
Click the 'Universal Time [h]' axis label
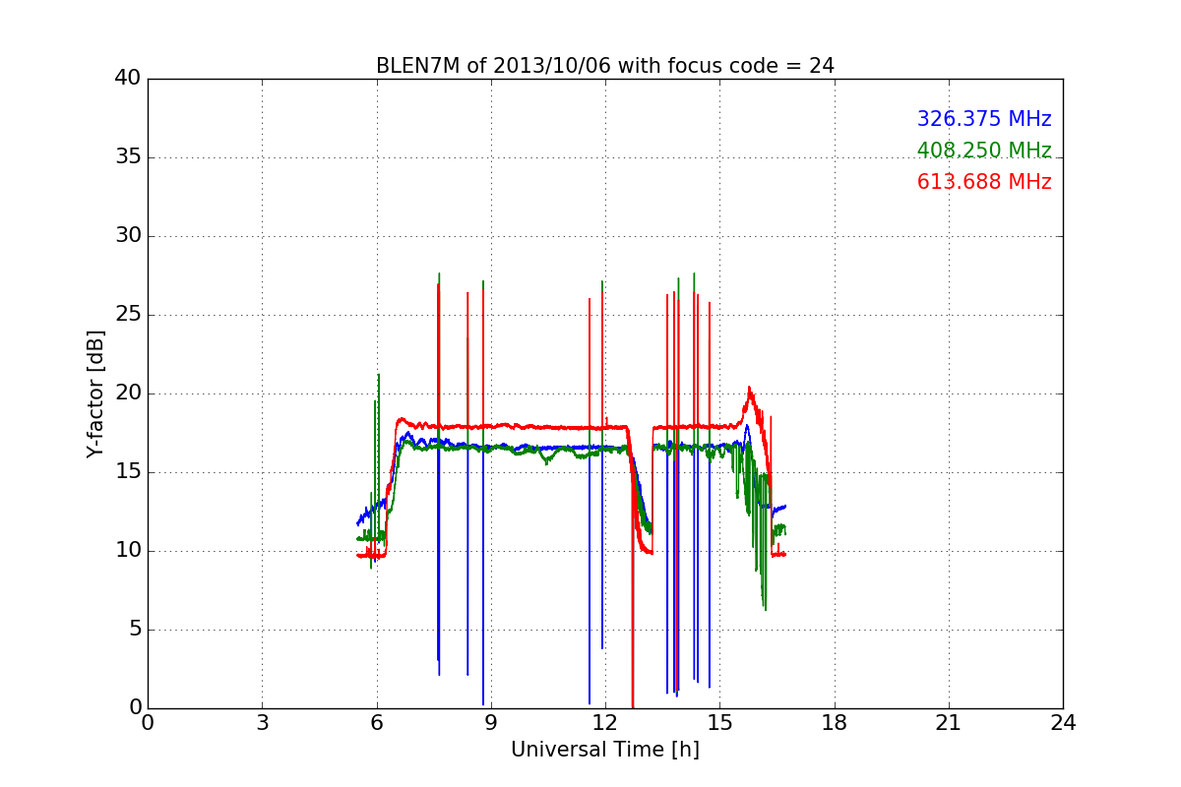[605, 750]
